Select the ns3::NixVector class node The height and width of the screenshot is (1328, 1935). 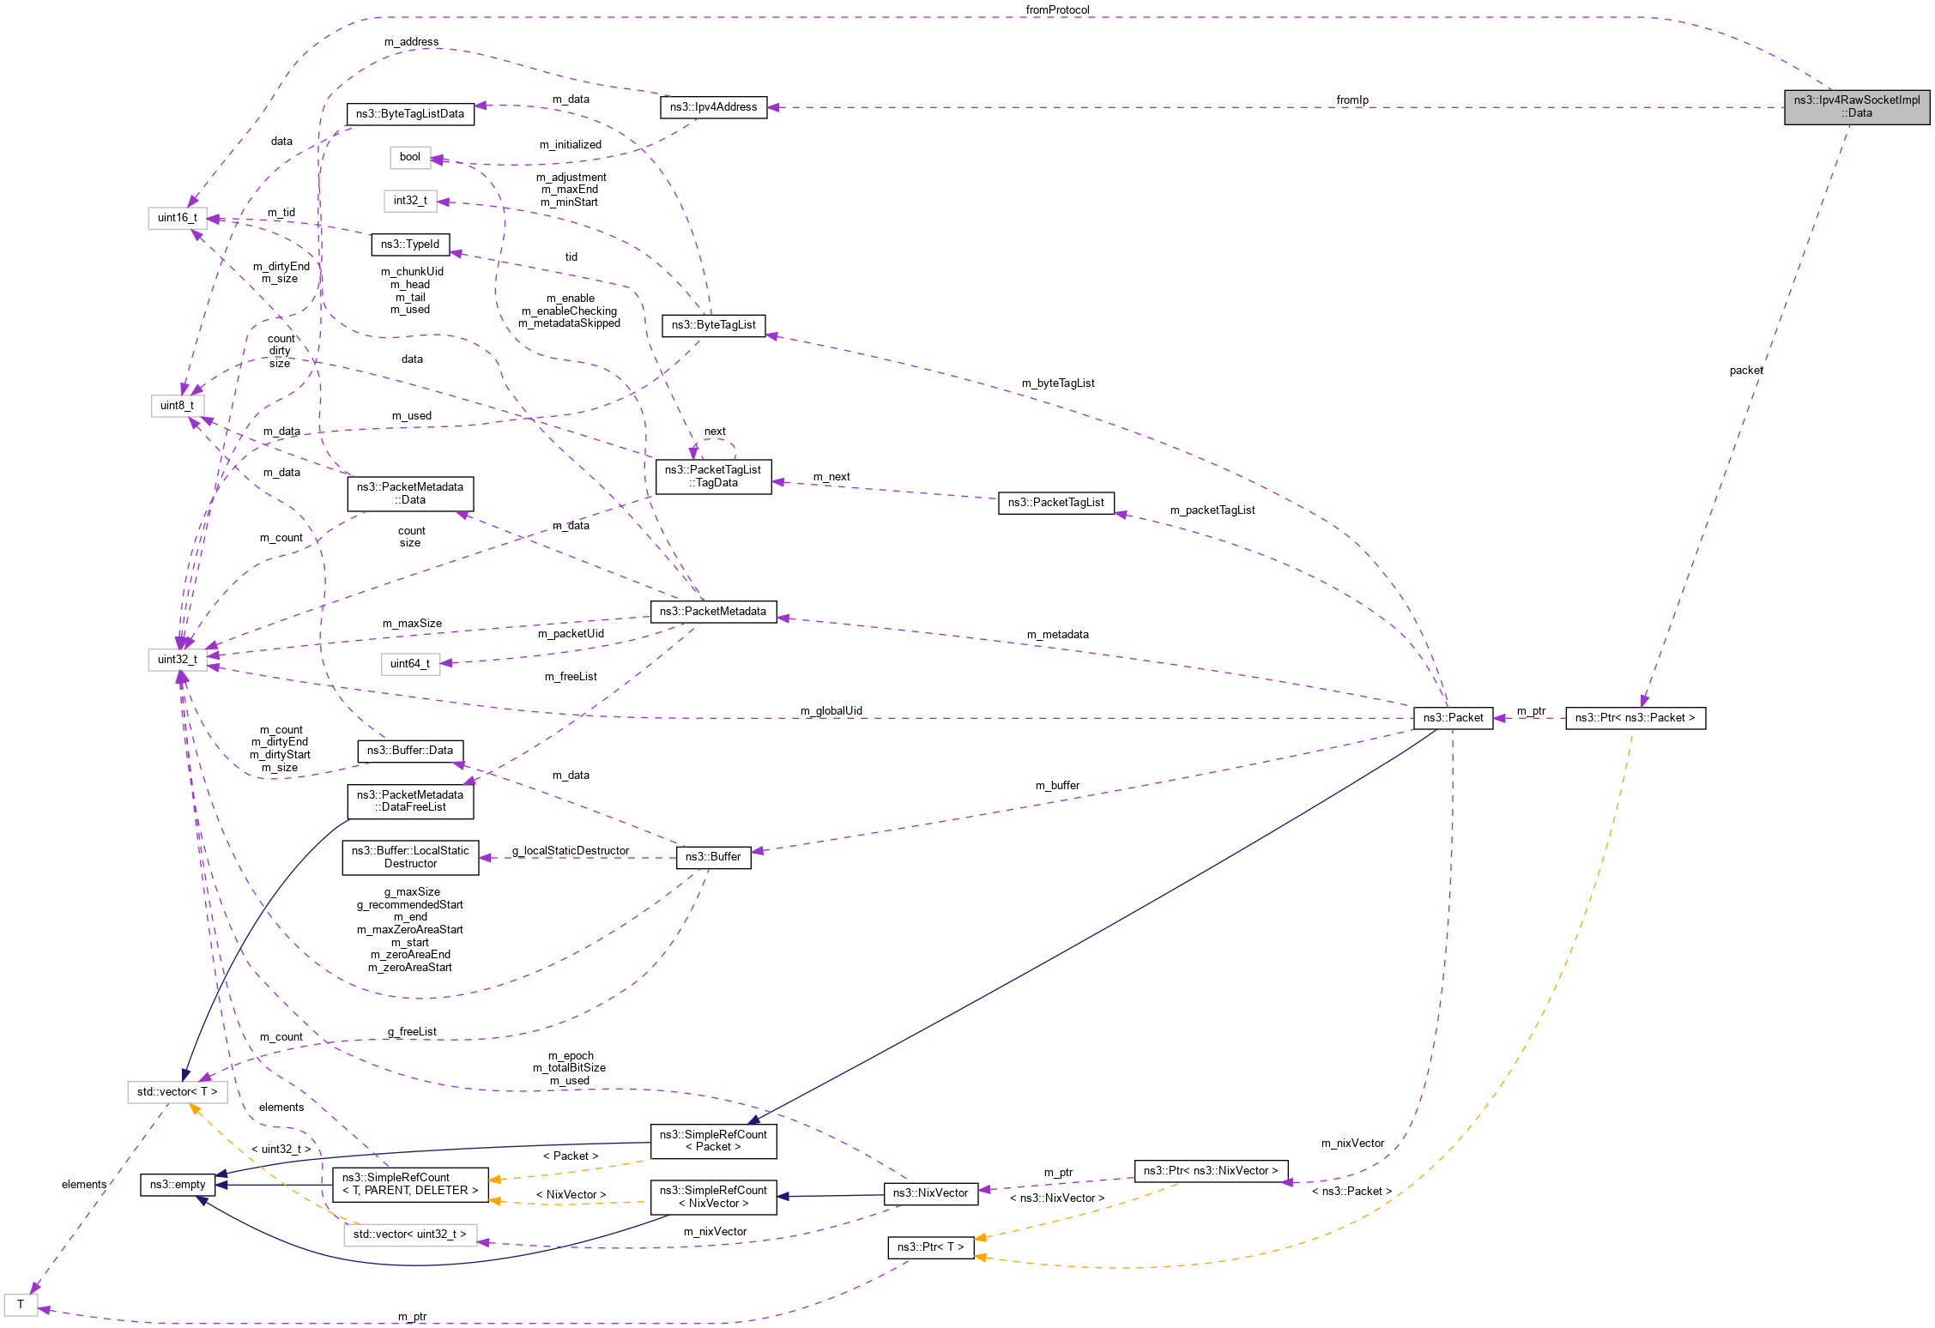tap(930, 1192)
